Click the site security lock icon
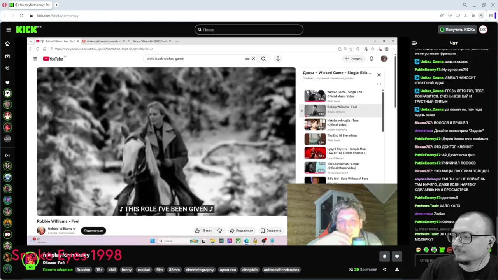The height and width of the screenshot is (280, 498). point(32,16)
